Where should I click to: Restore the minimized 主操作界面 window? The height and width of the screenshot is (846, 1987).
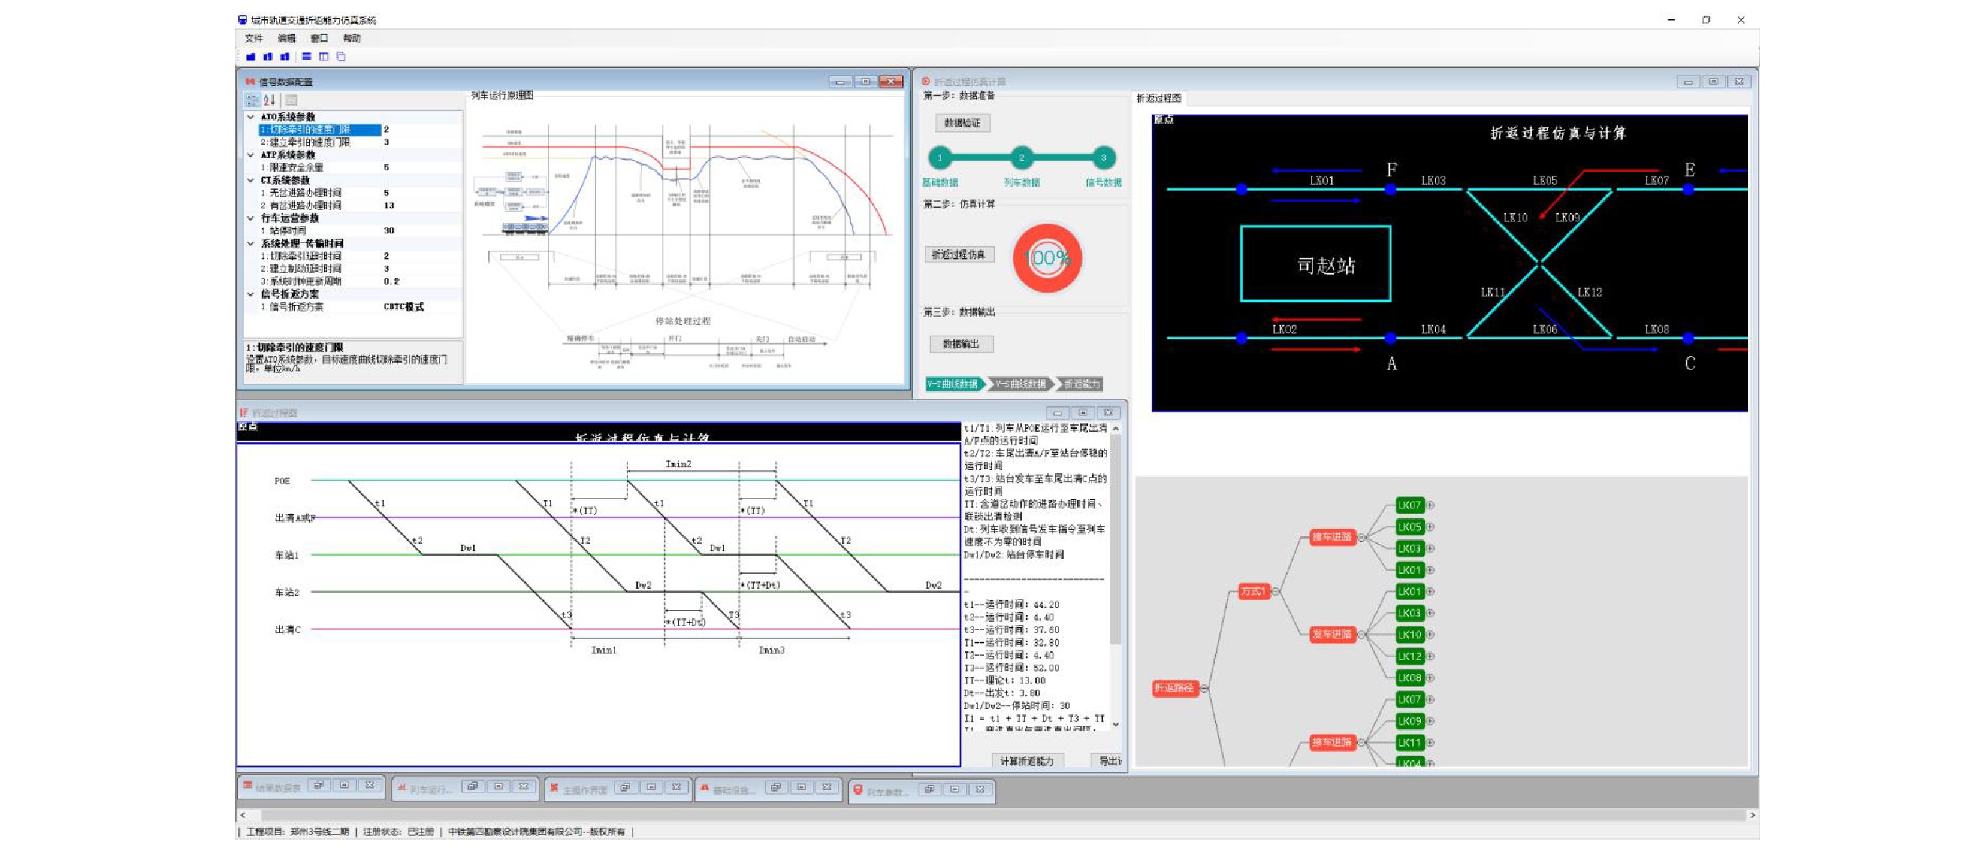625,788
